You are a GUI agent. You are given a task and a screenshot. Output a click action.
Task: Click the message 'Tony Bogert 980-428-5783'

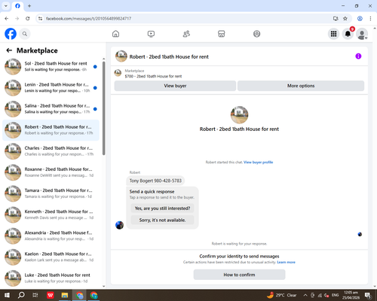pos(155,181)
